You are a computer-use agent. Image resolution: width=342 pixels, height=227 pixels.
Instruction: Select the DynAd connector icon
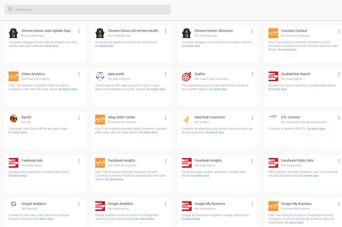[x=14, y=119]
